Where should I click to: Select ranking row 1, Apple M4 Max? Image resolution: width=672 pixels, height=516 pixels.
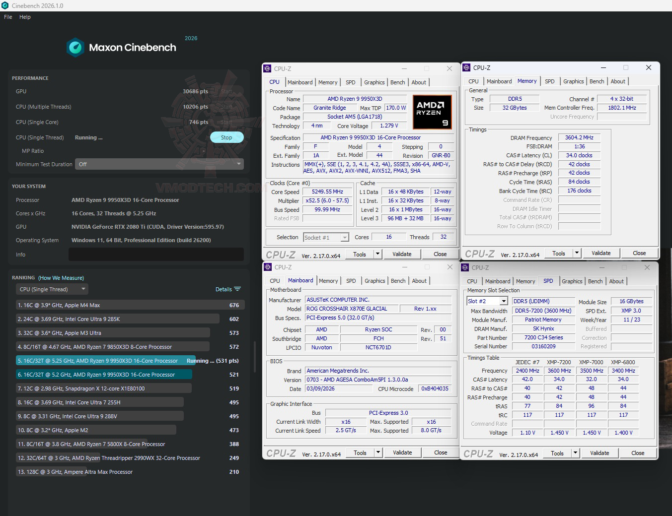click(x=130, y=305)
